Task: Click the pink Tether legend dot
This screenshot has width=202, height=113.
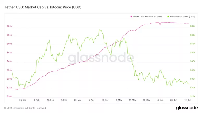Action: pyautogui.click(x=131, y=17)
